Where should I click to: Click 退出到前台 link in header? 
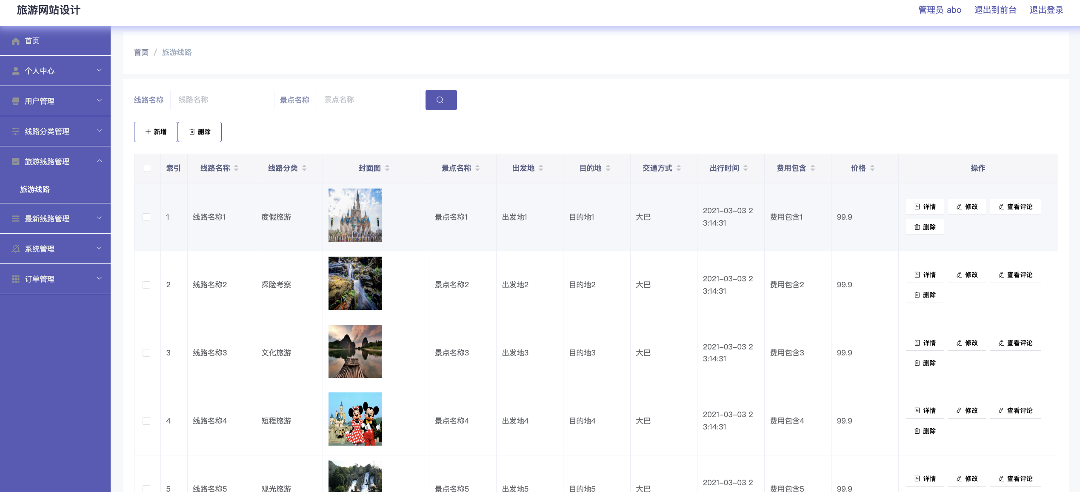click(995, 10)
